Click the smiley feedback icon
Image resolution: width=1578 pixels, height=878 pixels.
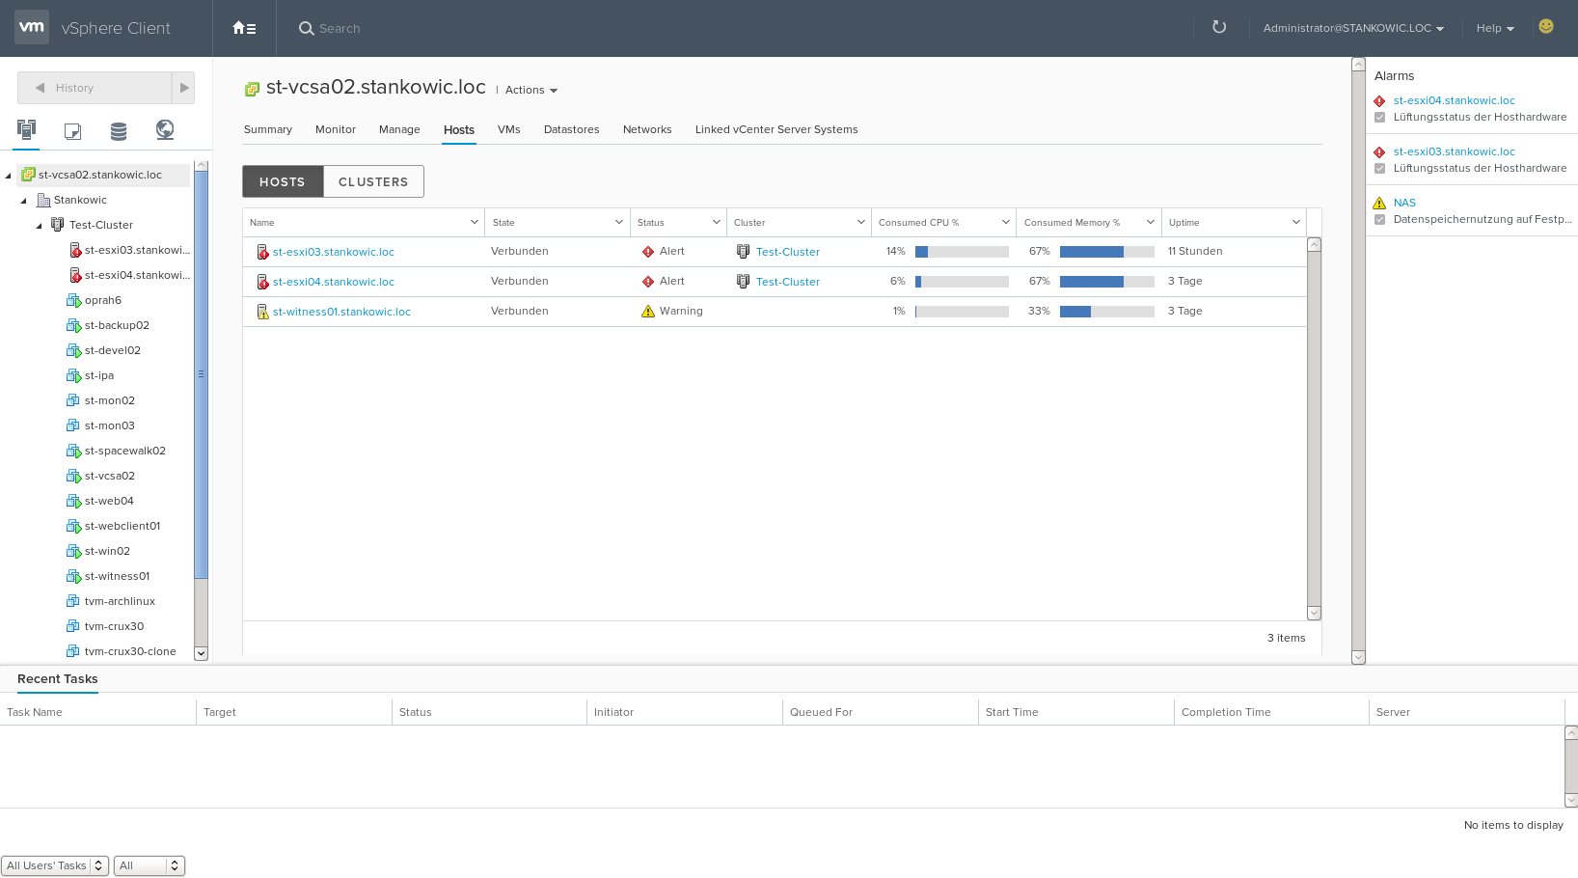tap(1546, 26)
